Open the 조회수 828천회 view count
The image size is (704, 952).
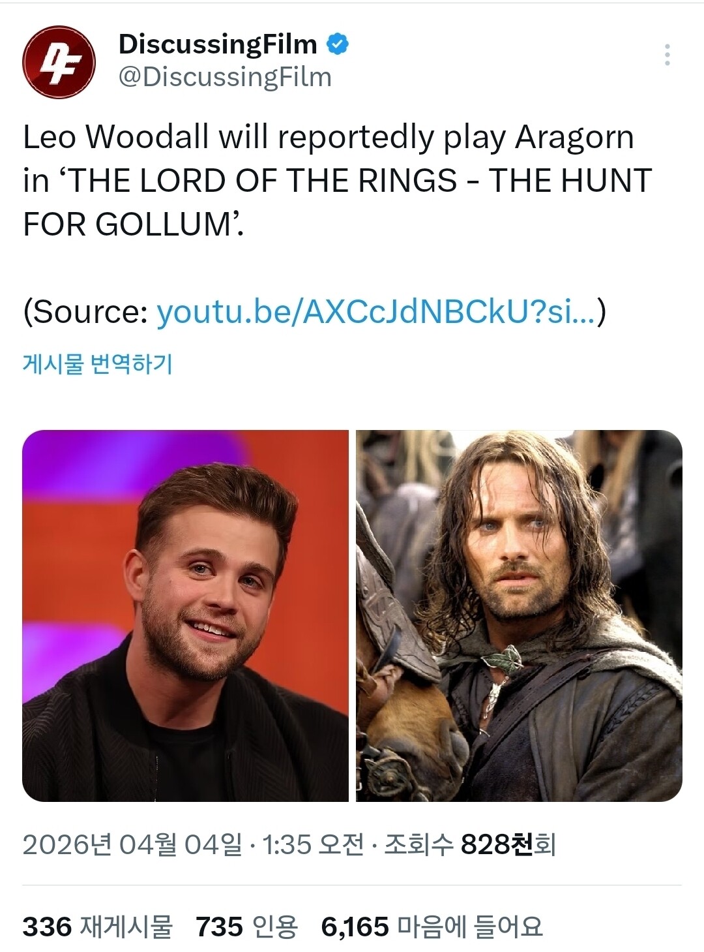tap(470, 844)
